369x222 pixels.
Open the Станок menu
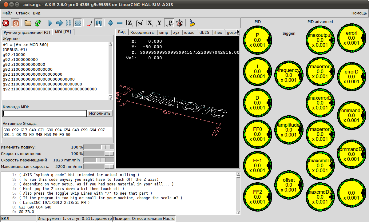point(23,13)
